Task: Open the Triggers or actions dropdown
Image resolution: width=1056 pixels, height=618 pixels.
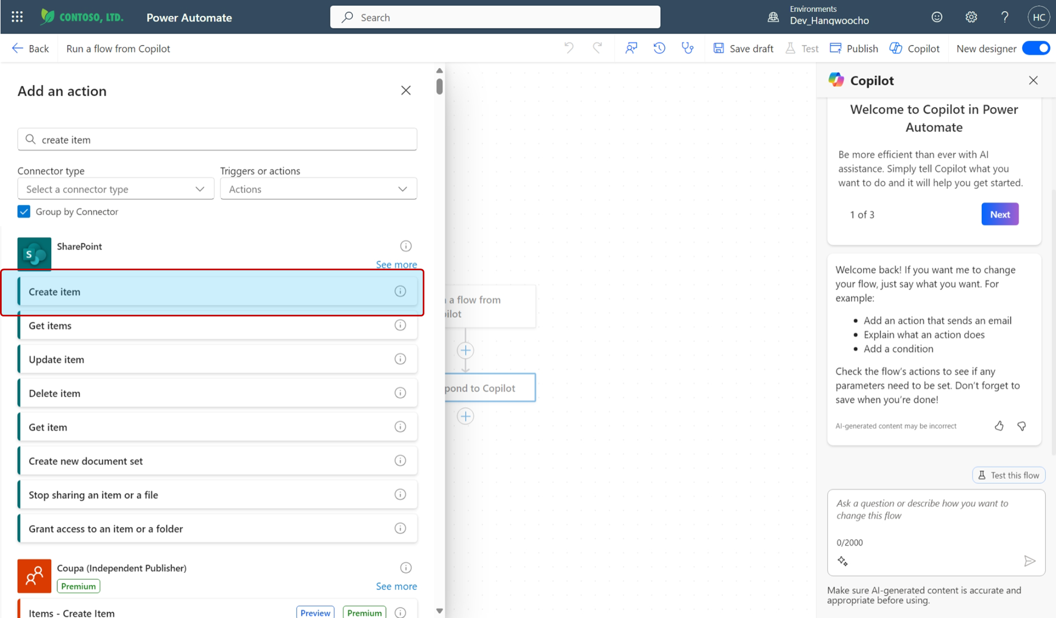Action: point(318,189)
